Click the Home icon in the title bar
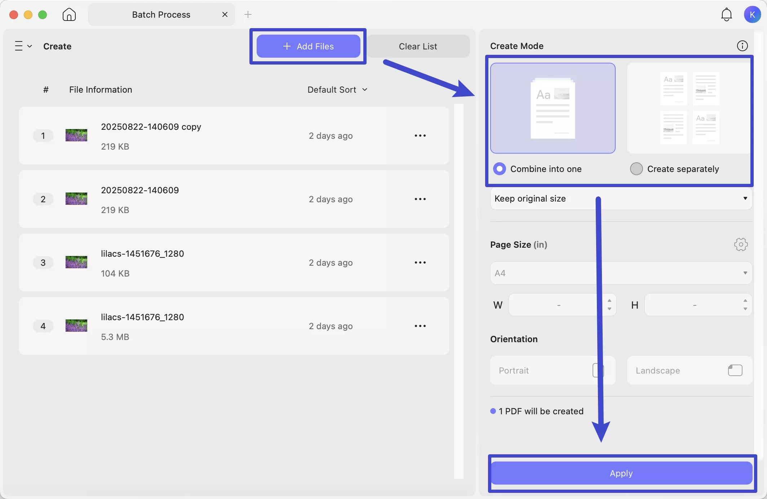 68,14
